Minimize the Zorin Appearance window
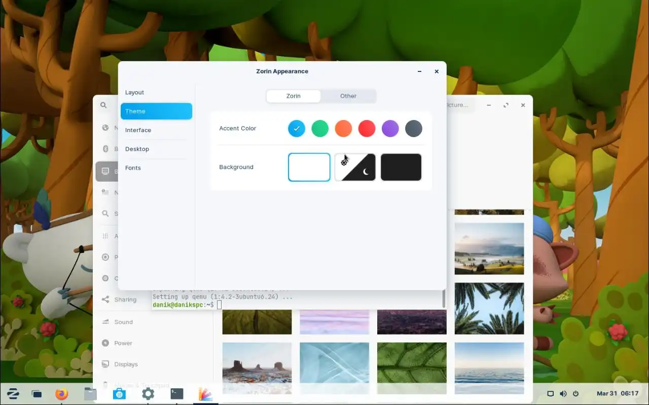Image resolution: width=649 pixels, height=405 pixels. [419, 71]
